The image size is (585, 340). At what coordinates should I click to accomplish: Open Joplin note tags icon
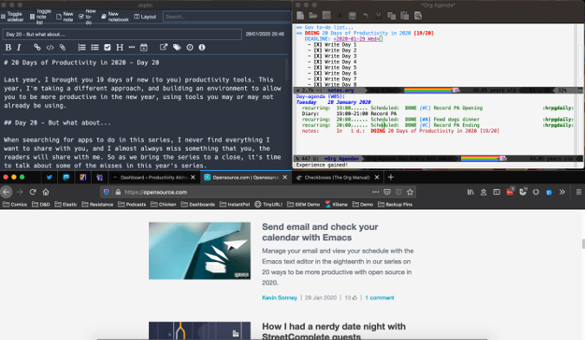tap(177, 48)
